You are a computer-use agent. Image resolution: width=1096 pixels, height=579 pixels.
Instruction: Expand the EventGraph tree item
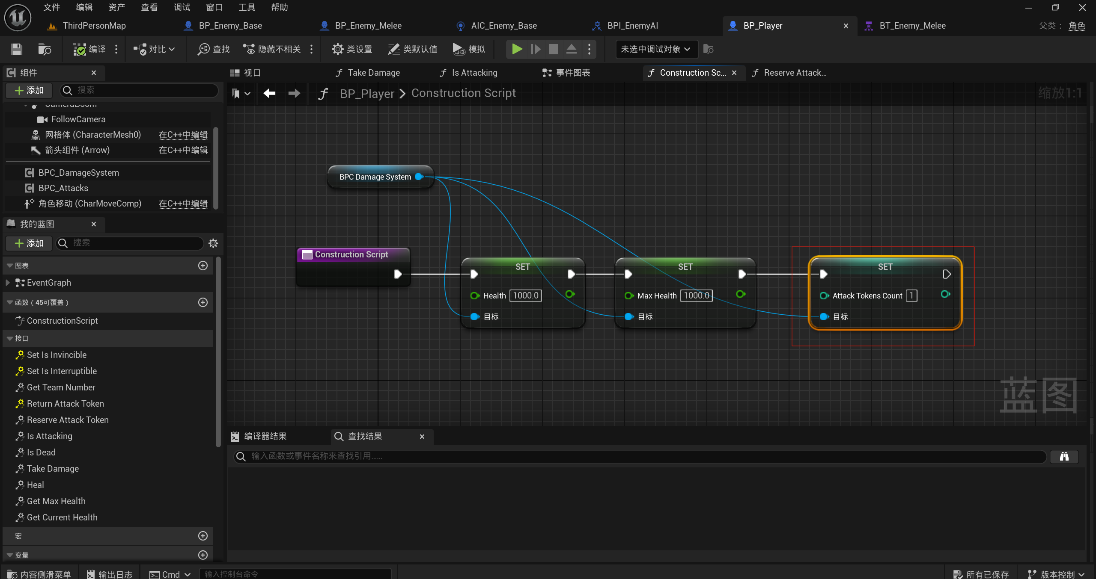(x=8, y=283)
